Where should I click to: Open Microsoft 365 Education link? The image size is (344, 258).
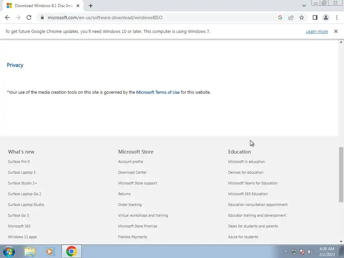248,194
